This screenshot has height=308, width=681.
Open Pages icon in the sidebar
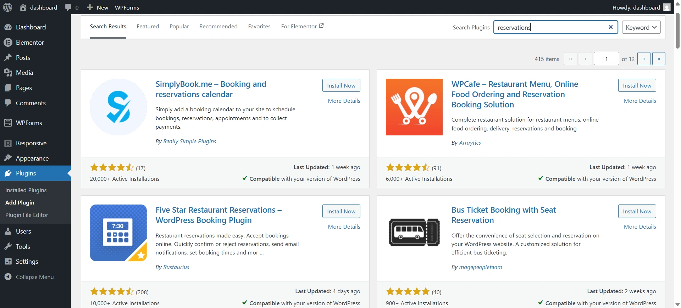(x=8, y=88)
